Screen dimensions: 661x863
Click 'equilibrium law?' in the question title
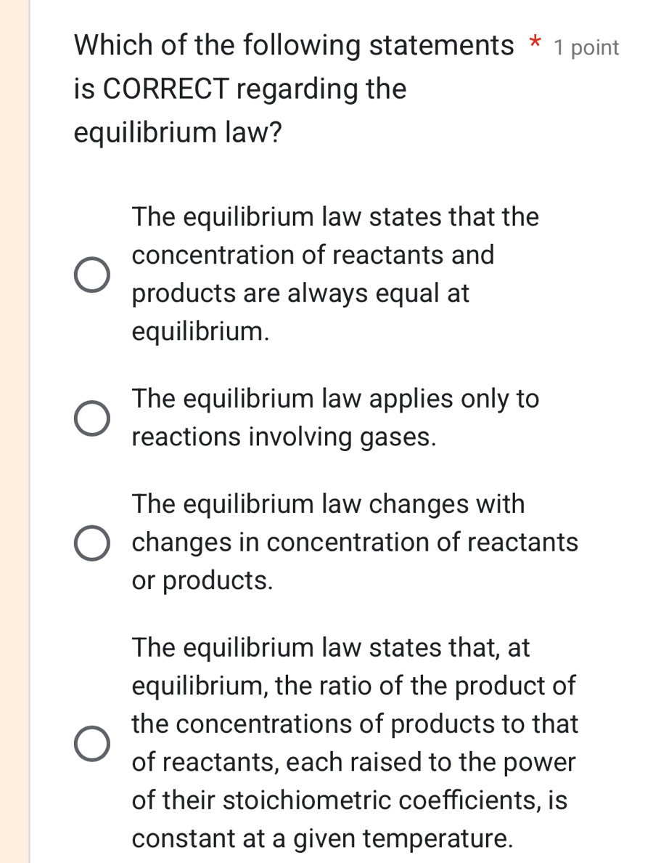[178, 134]
